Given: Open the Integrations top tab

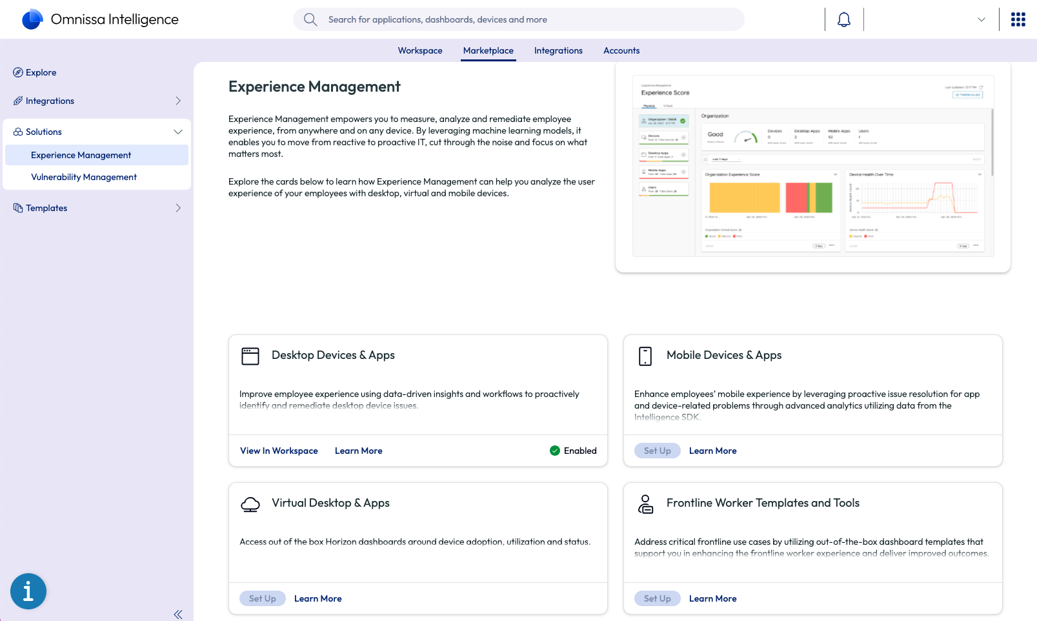Looking at the screenshot, I should coord(558,50).
